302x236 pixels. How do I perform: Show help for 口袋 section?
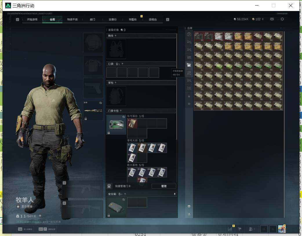pos(122,64)
